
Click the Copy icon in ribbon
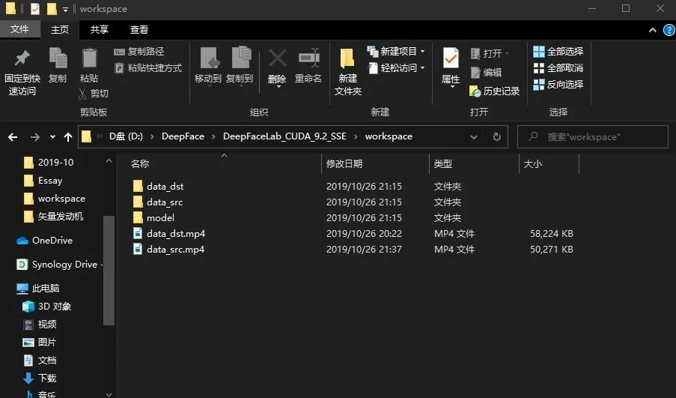coord(58,60)
